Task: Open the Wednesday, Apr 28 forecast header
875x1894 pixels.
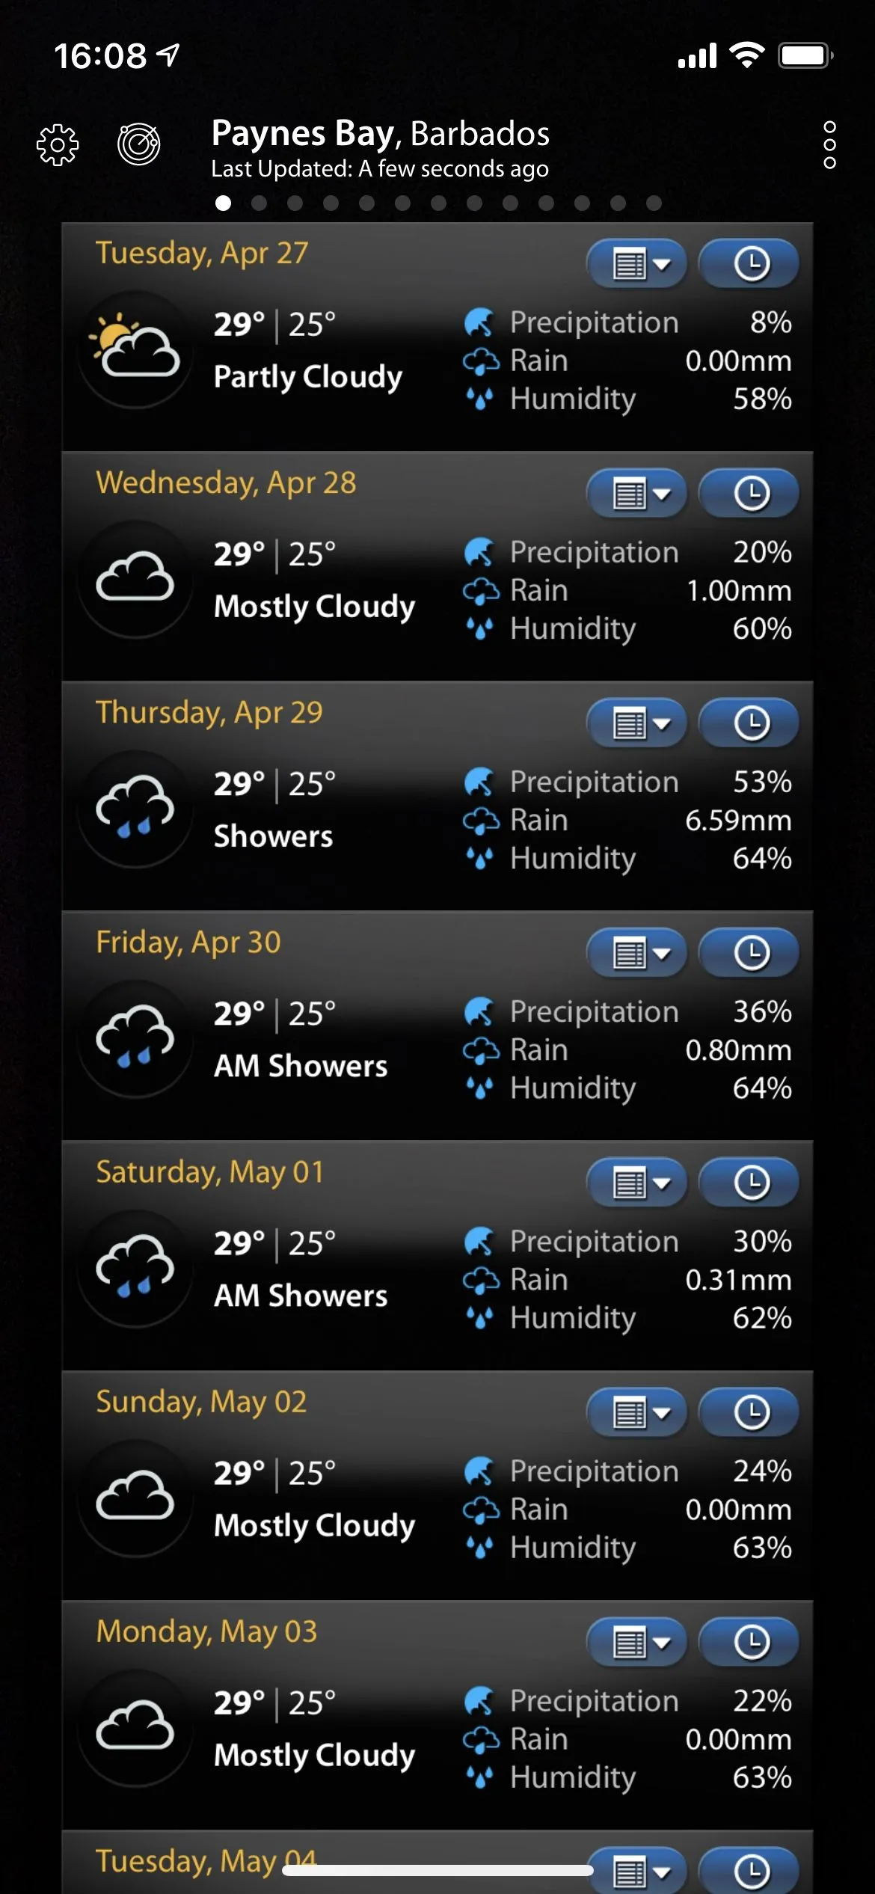Action: (x=226, y=482)
